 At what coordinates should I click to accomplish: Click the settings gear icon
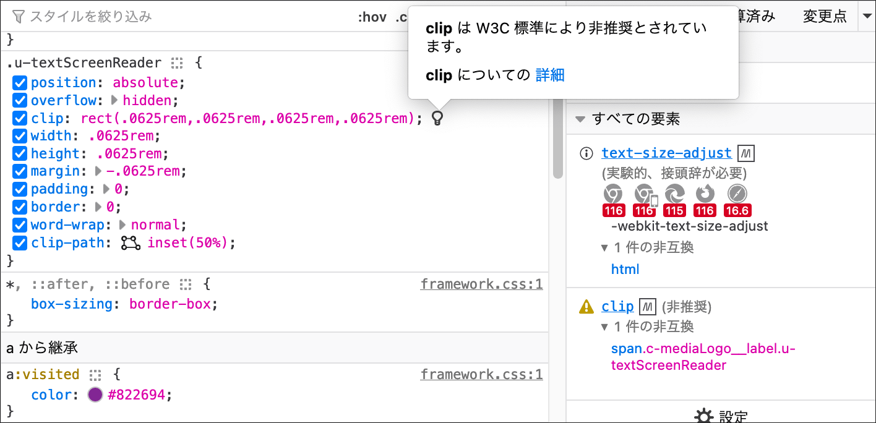click(x=703, y=416)
